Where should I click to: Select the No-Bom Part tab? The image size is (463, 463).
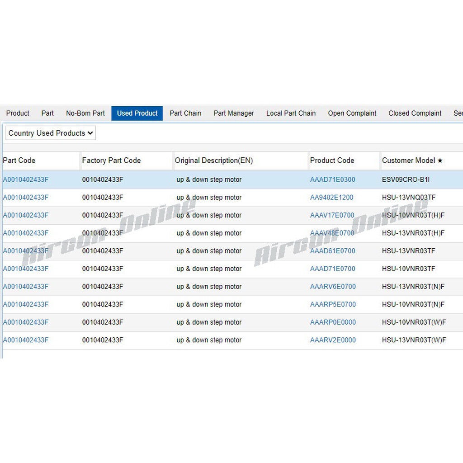[85, 113]
